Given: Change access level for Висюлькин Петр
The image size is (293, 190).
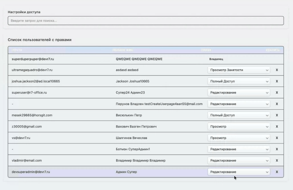Looking at the screenshot, I should coord(239,115).
